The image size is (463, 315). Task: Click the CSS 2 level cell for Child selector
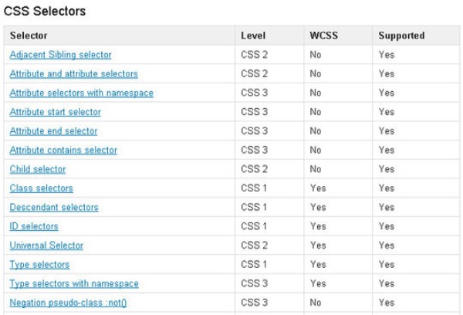pyautogui.click(x=254, y=169)
